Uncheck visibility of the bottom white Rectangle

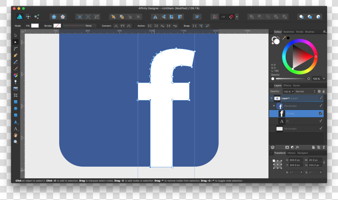click(x=321, y=128)
